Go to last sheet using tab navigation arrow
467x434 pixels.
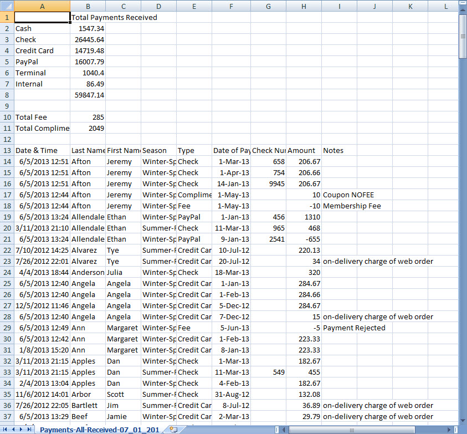(x=29, y=430)
